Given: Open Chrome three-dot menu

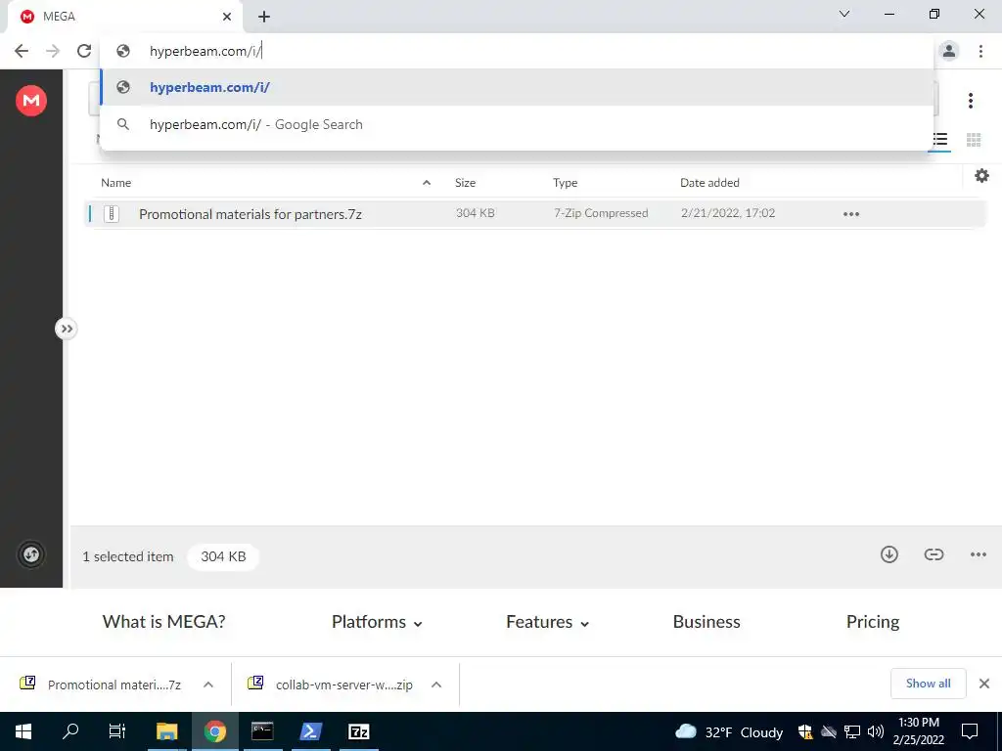Looking at the screenshot, I should [980, 51].
